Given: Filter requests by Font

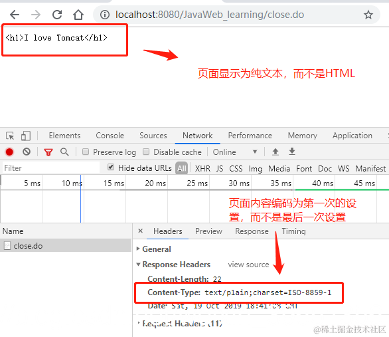Looking at the screenshot, I should pyautogui.click(x=304, y=168).
